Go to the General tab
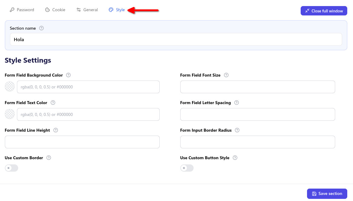 coord(87,10)
